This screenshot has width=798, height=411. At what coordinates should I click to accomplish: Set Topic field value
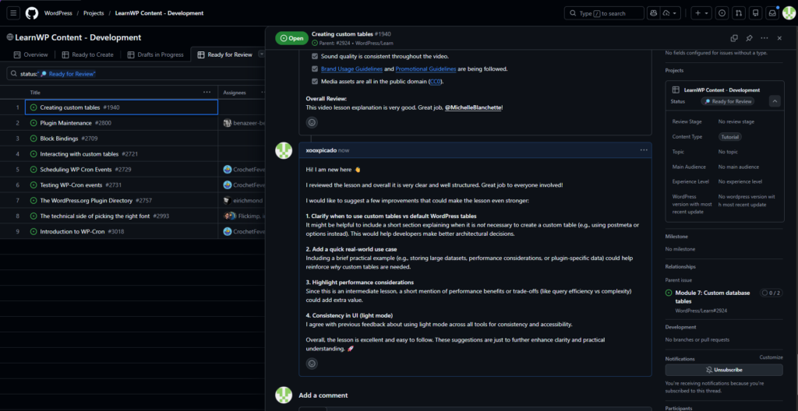click(728, 152)
